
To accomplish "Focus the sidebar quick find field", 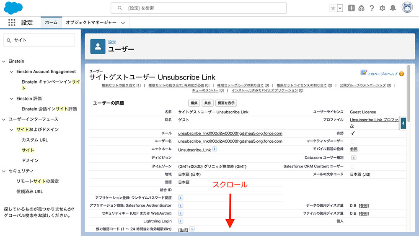I will point(39,40).
